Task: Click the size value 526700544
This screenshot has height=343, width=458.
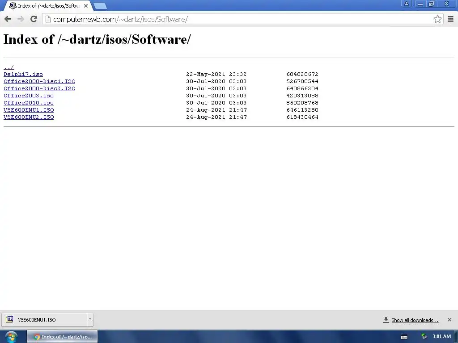Action: 302,81
